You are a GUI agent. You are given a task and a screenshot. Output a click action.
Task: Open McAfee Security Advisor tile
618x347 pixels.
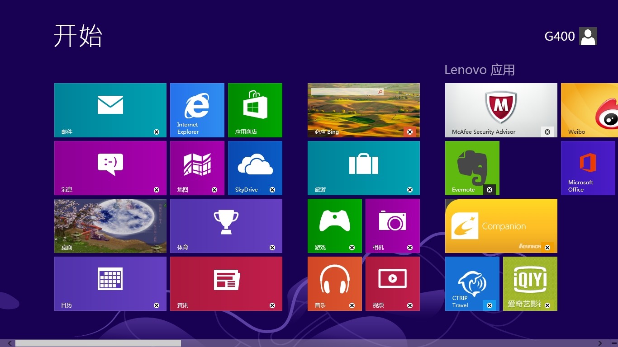click(501, 110)
